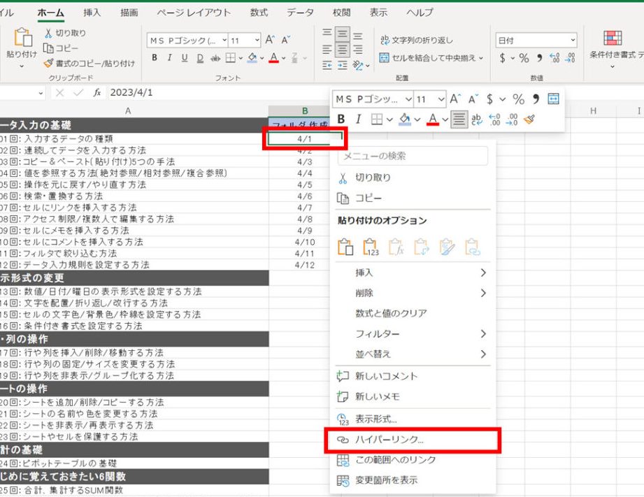Expand 並べ替え submenu in context menu
644x497 pixels.
click(413, 354)
